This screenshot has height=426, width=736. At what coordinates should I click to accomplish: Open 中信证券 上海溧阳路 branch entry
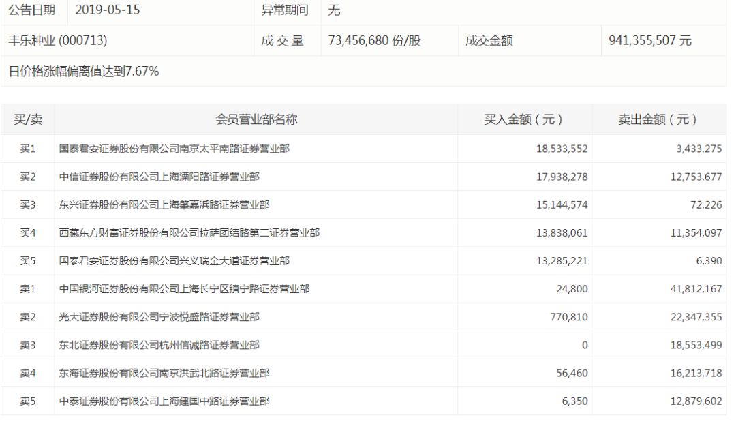(159, 177)
